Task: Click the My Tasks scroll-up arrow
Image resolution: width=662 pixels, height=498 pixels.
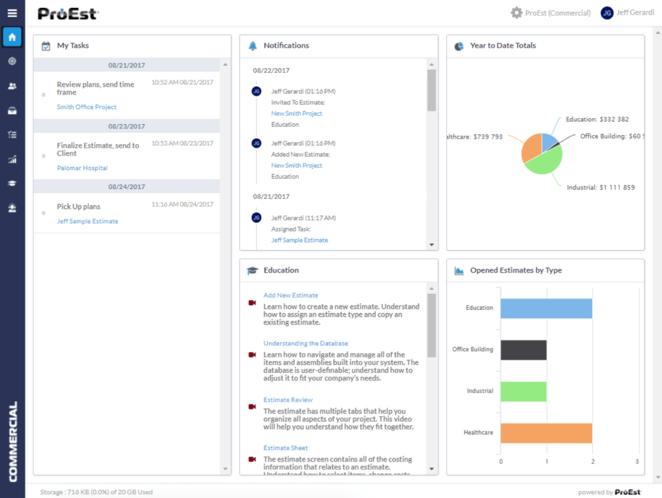Action: [225, 64]
